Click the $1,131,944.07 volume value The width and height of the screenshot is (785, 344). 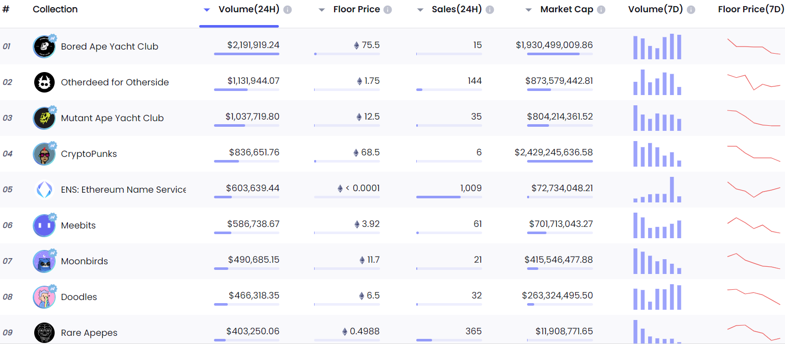pos(253,81)
